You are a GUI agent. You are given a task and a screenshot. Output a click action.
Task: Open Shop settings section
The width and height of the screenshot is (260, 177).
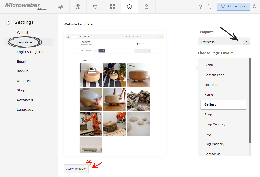pos(21,90)
